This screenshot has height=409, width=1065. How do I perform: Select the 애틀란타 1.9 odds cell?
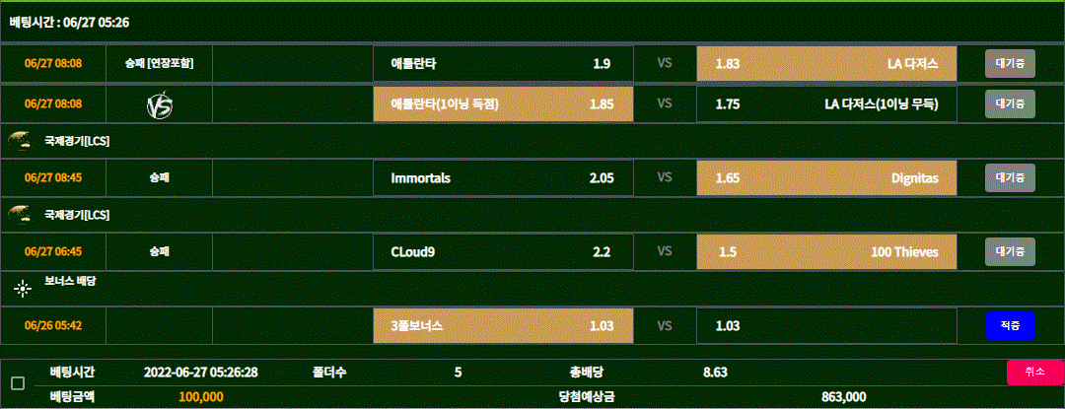pyautogui.click(x=503, y=64)
